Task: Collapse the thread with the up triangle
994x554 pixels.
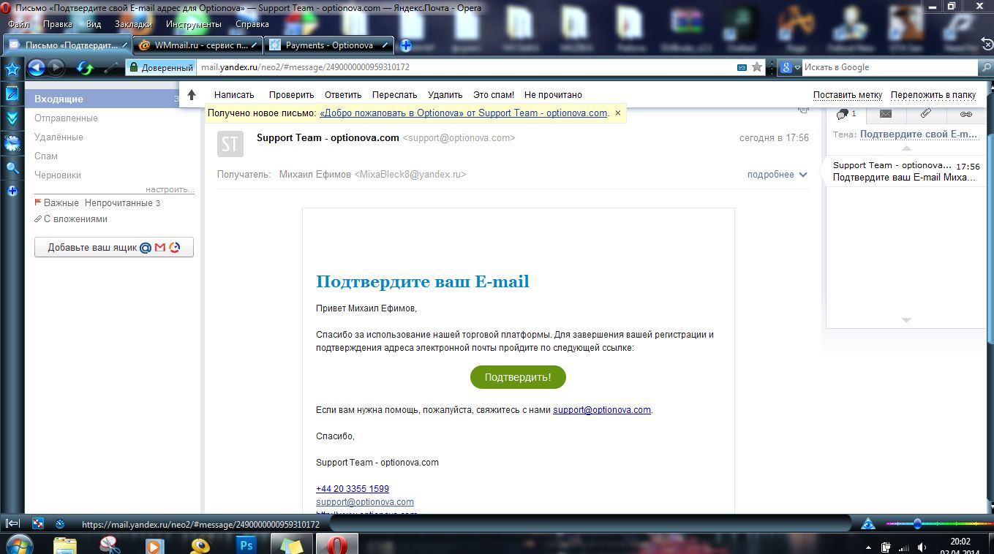Action: click(906, 148)
